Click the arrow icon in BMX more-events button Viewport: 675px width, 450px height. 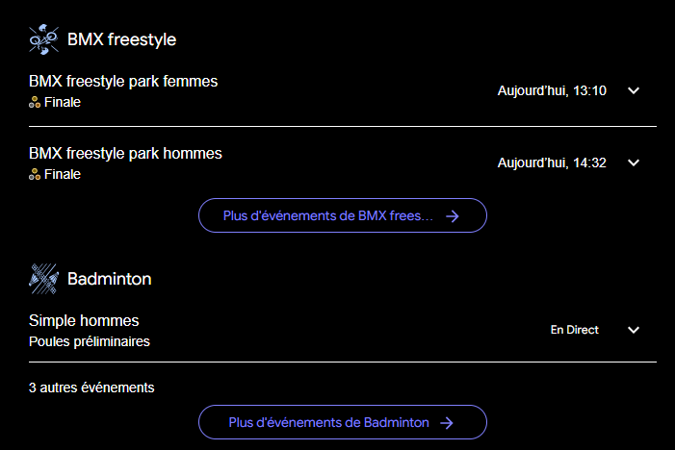point(452,216)
